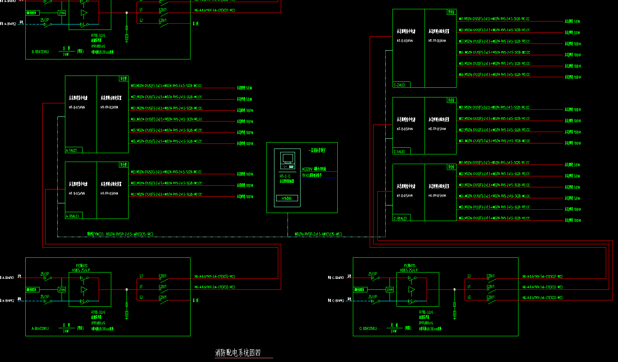
Task: Click HT-FP-0.5KVA label in A-B1ALE1 panel
Action: point(109,194)
